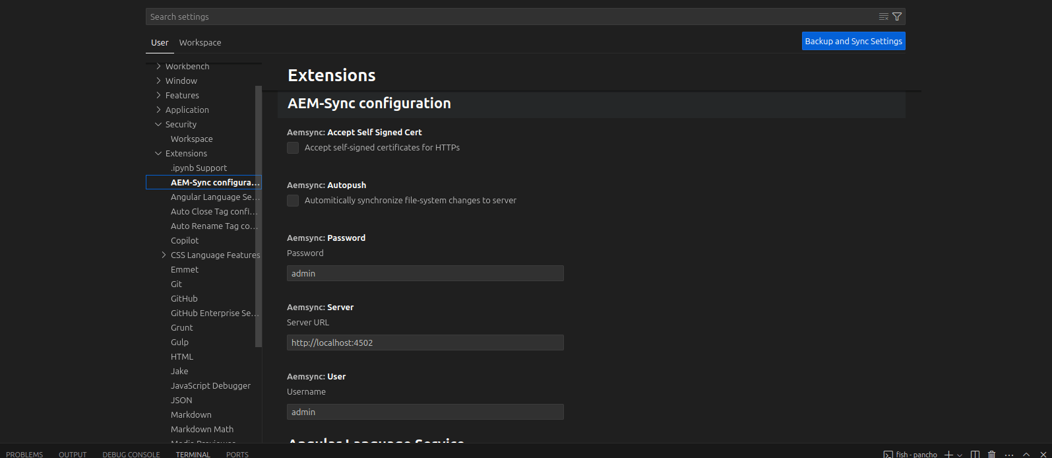Screen dimensions: 1052x458
Task: Select GitHub Enterprise Server tree item
Action: coord(215,313)
